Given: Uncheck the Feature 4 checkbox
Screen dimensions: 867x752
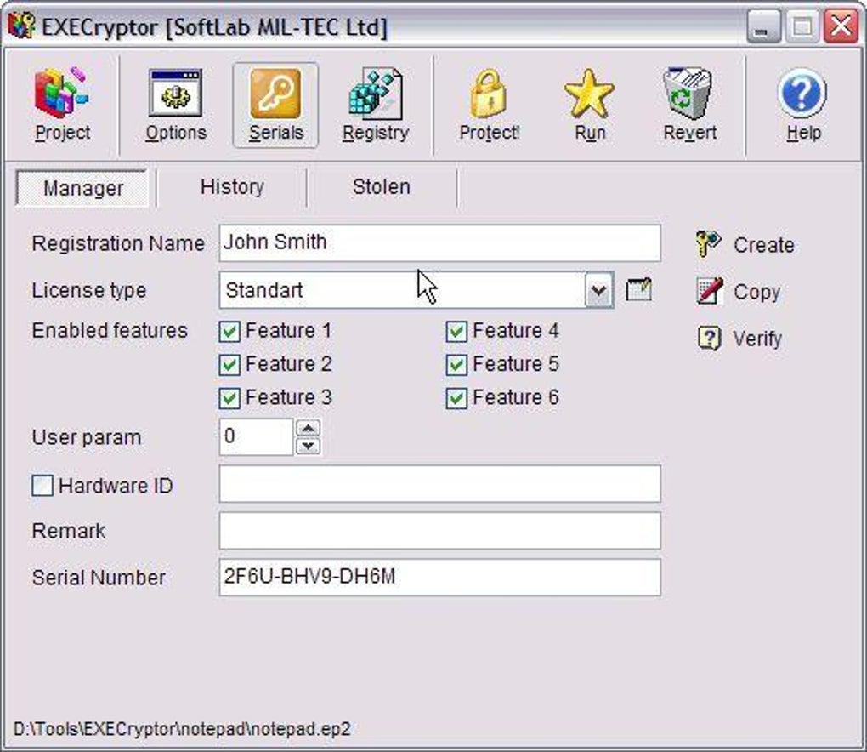Looking at the screenshot, I should pyautogui.click(x=456, y=332).
